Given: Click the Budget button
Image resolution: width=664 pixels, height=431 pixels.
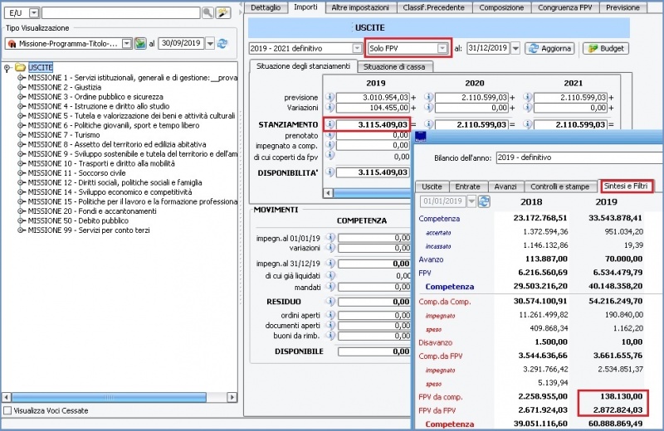Looking at the screenshot, I should click(605, 49).
